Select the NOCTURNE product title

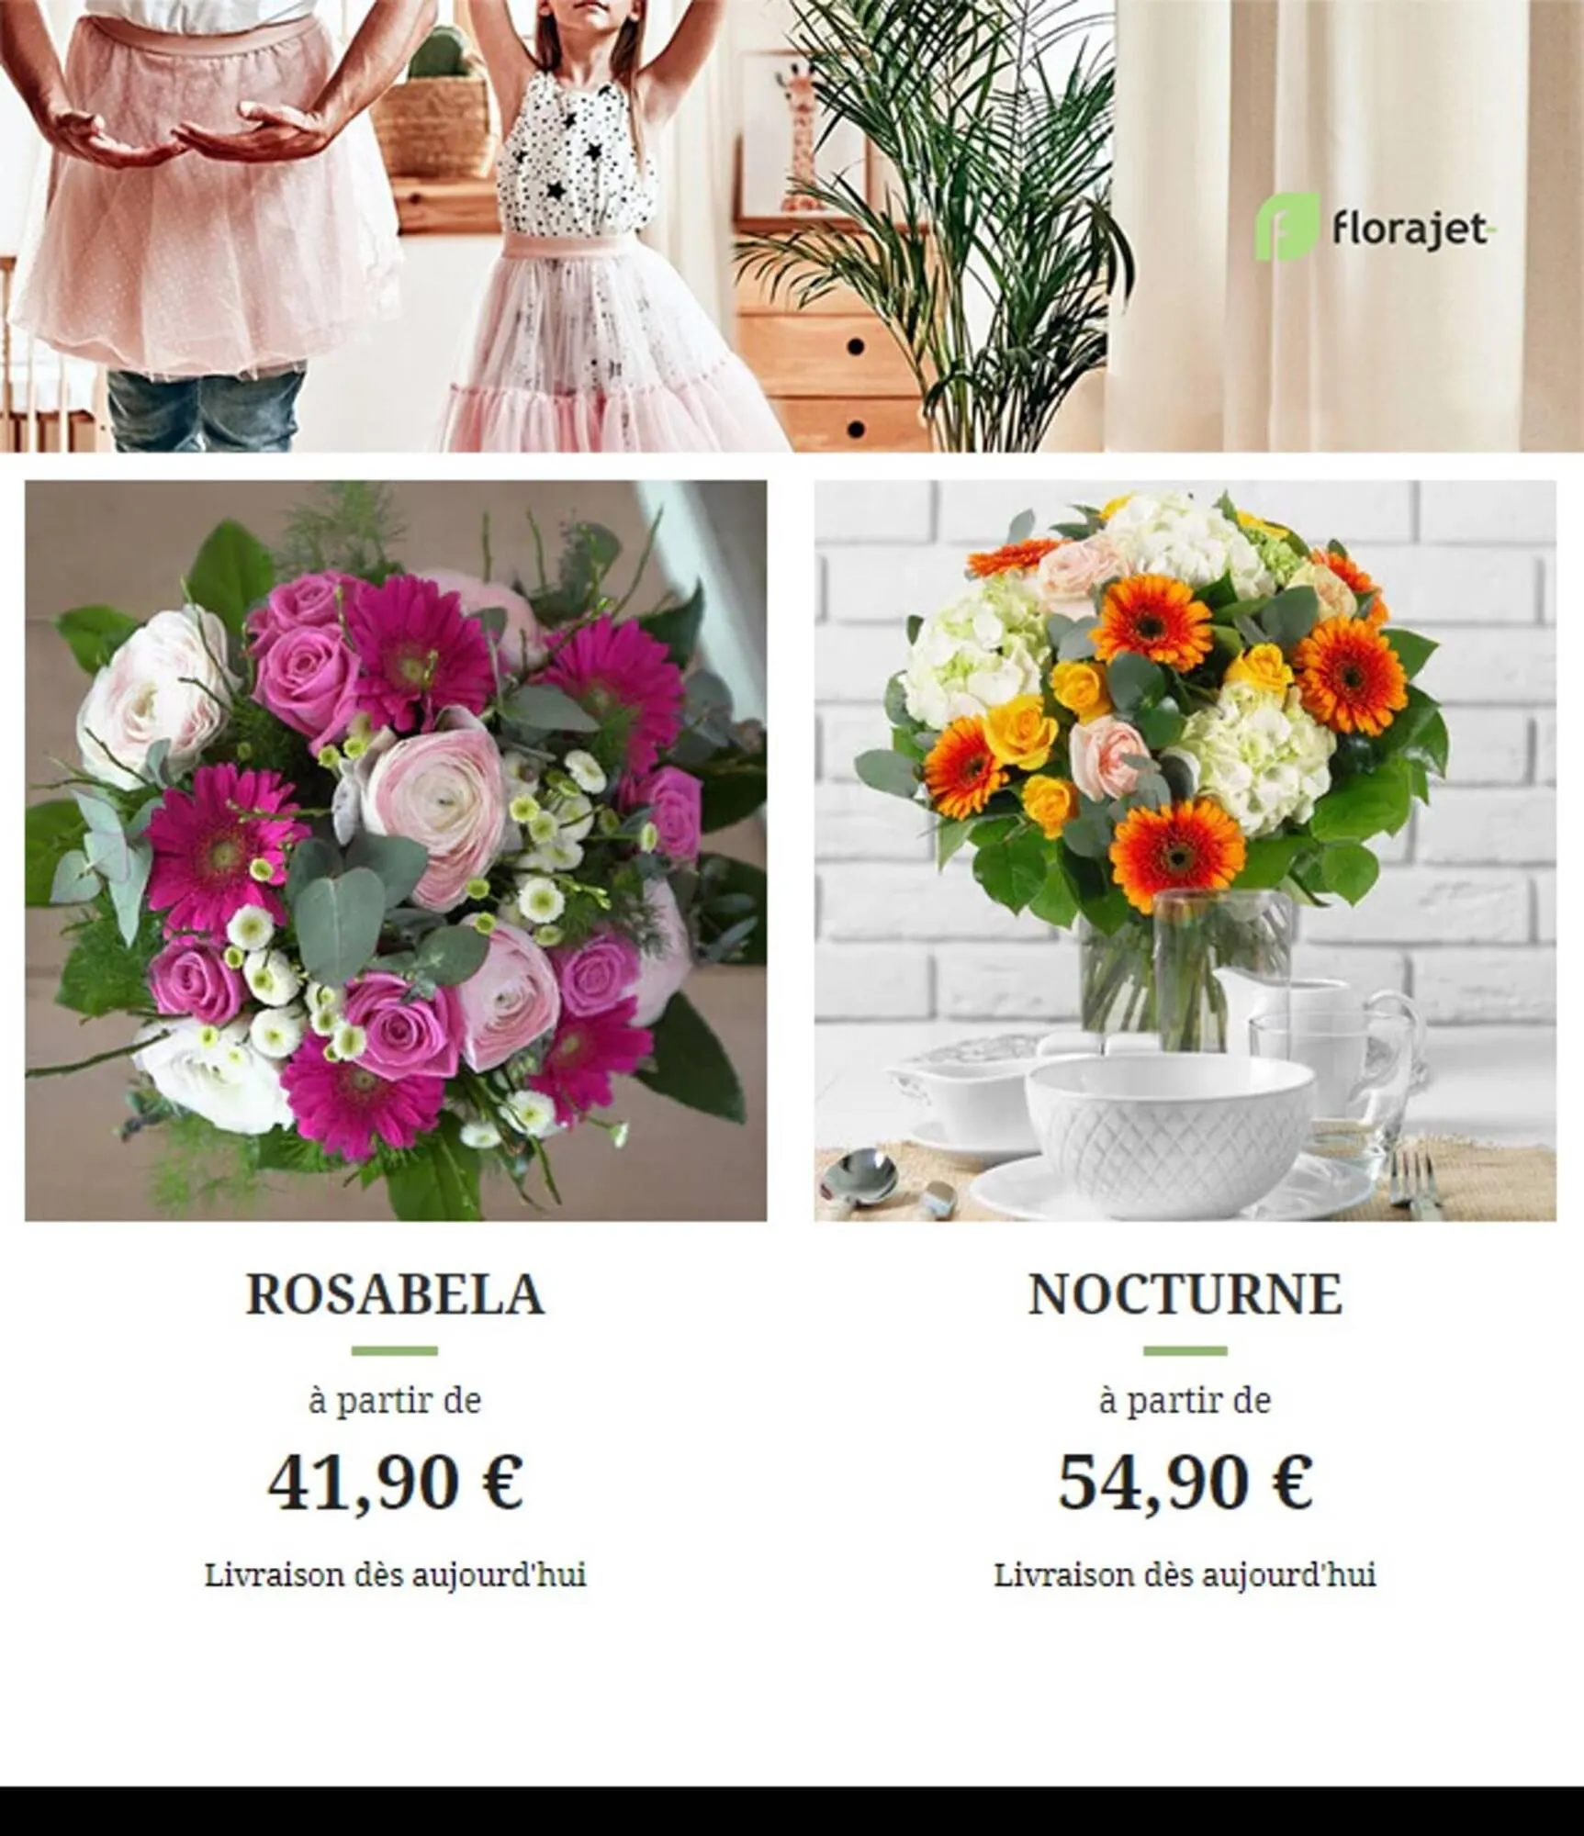click(1185, 1294)
